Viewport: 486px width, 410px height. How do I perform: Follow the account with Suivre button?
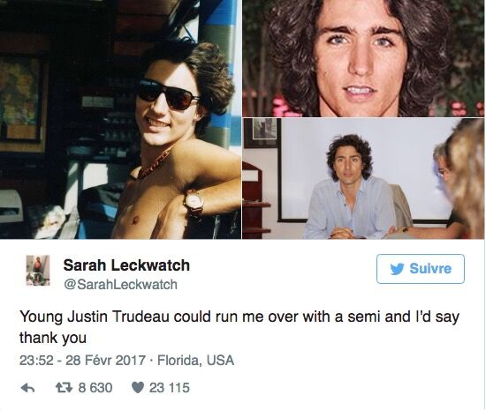(421, 269)
